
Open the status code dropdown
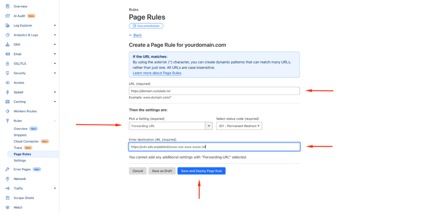coord(239,126)
